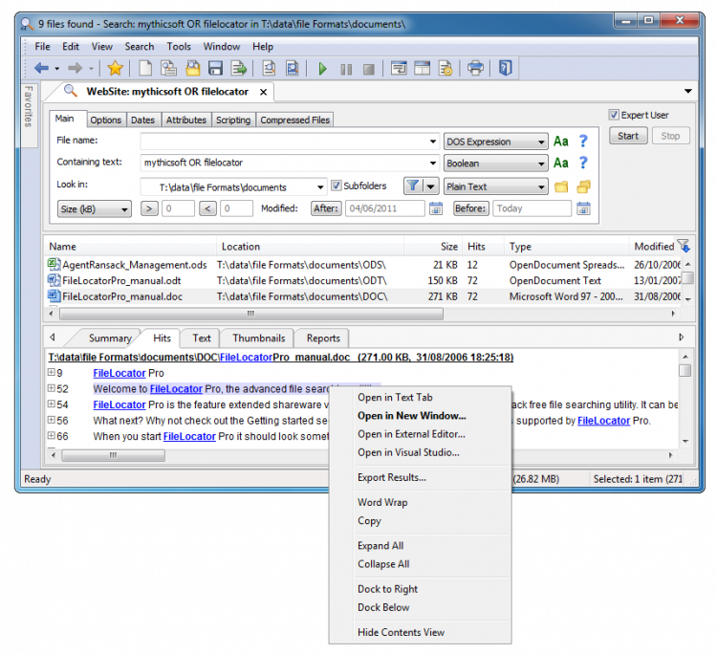This screenshot has width=717, height=655.
Task: Click the Back arrow navigation icon
Action: [41, 68]
